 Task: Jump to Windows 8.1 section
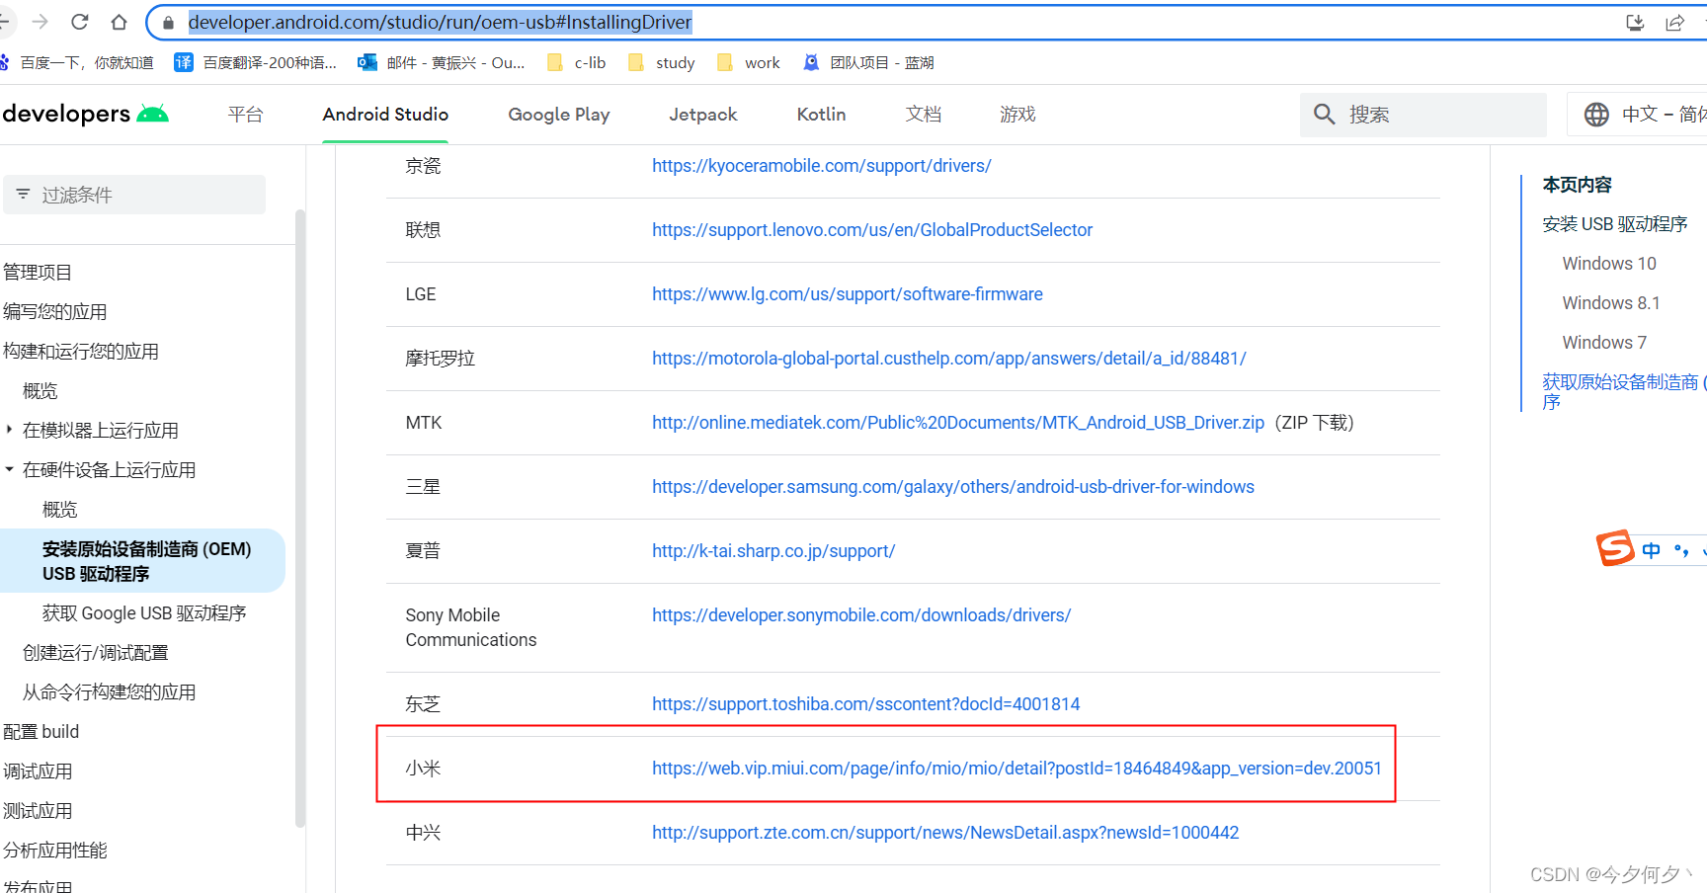pos(1611,303)
